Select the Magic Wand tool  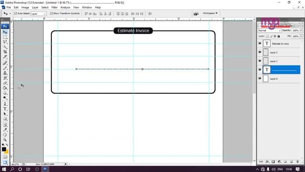coord(5,47)
